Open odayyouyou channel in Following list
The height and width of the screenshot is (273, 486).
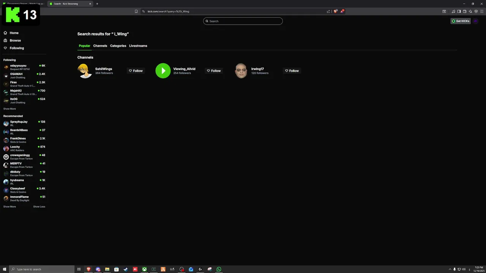click(x=24, y=67)
